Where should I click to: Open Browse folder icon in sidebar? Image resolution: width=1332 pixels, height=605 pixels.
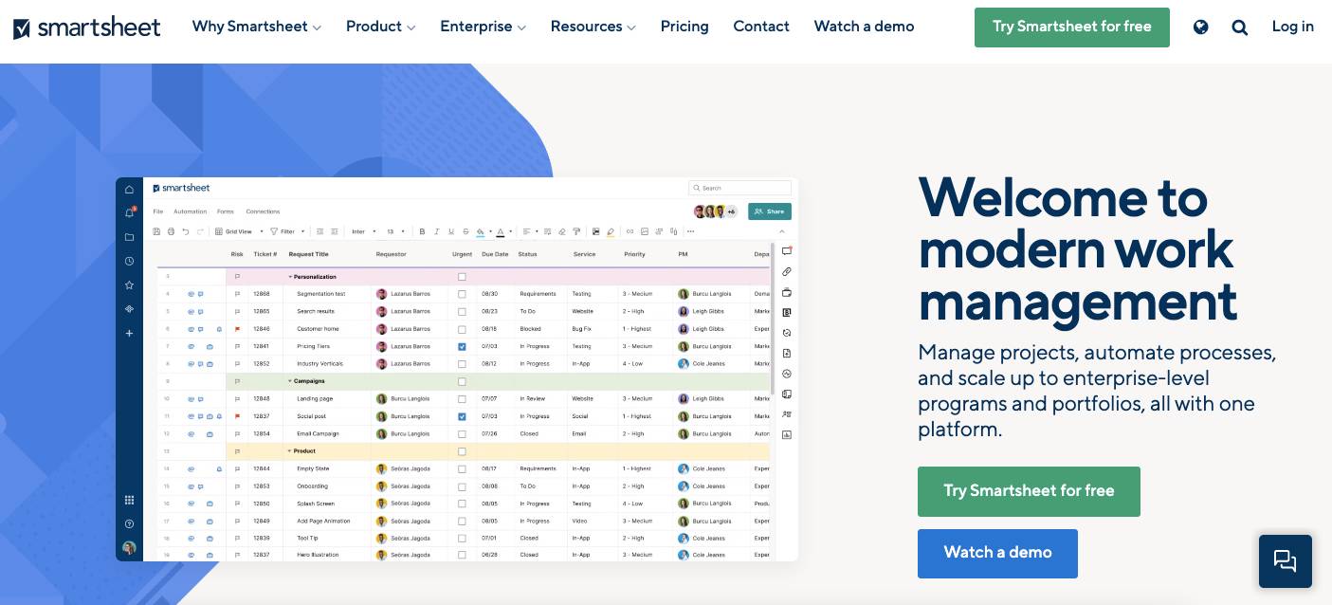pyautogui.click(x=130, y=237)
